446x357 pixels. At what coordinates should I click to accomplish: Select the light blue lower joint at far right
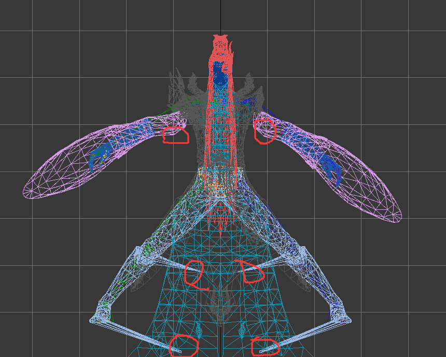pos(341,313)
